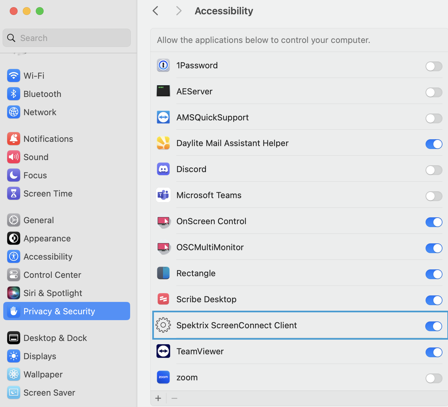Select the Discord row label
The width and height of the screenshot is (448, 407).
[x=191, y=169]
